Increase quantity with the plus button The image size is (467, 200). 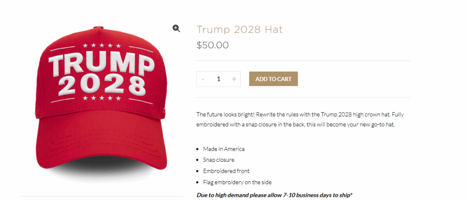234,79
